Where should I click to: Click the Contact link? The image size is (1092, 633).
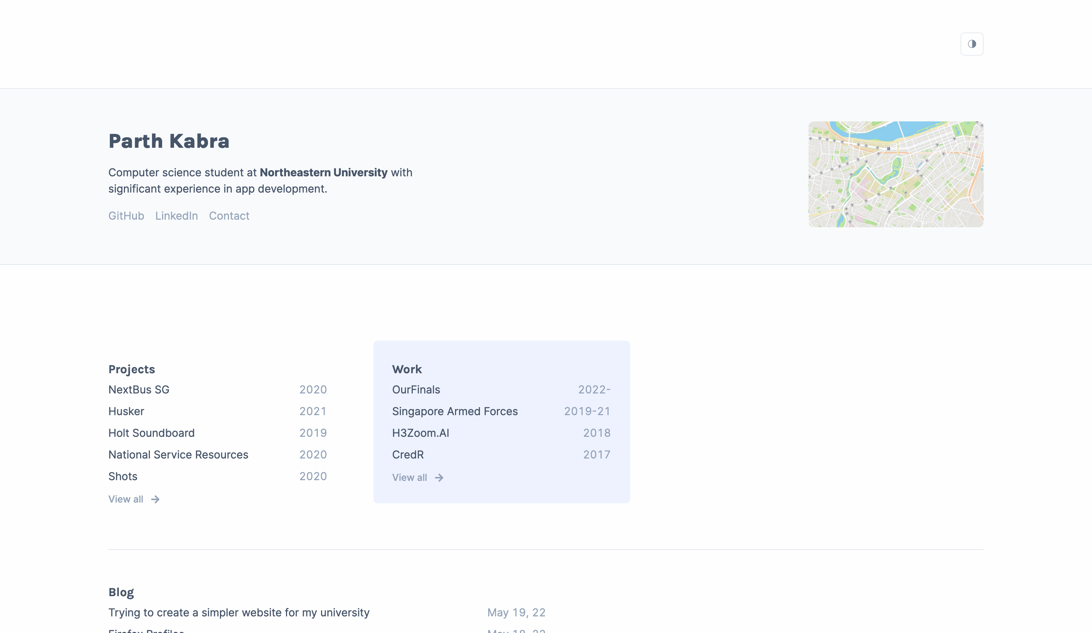coord(229,216)
